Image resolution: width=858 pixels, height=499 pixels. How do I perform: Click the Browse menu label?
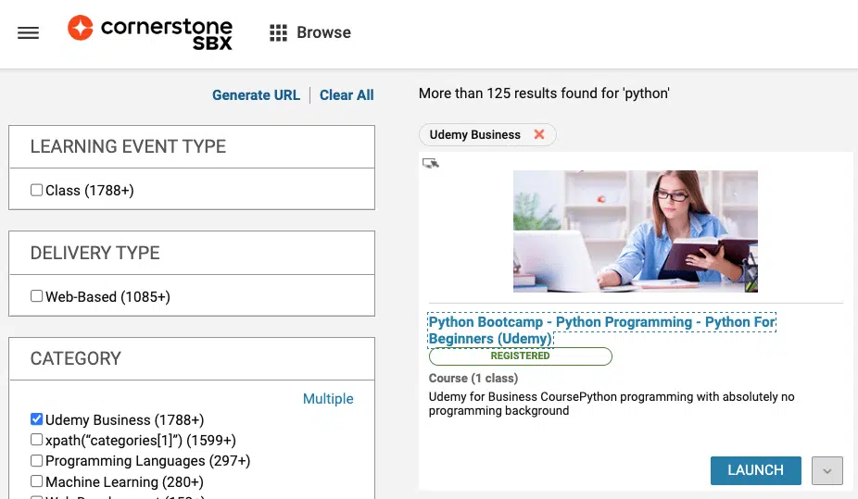pos(323,32)
